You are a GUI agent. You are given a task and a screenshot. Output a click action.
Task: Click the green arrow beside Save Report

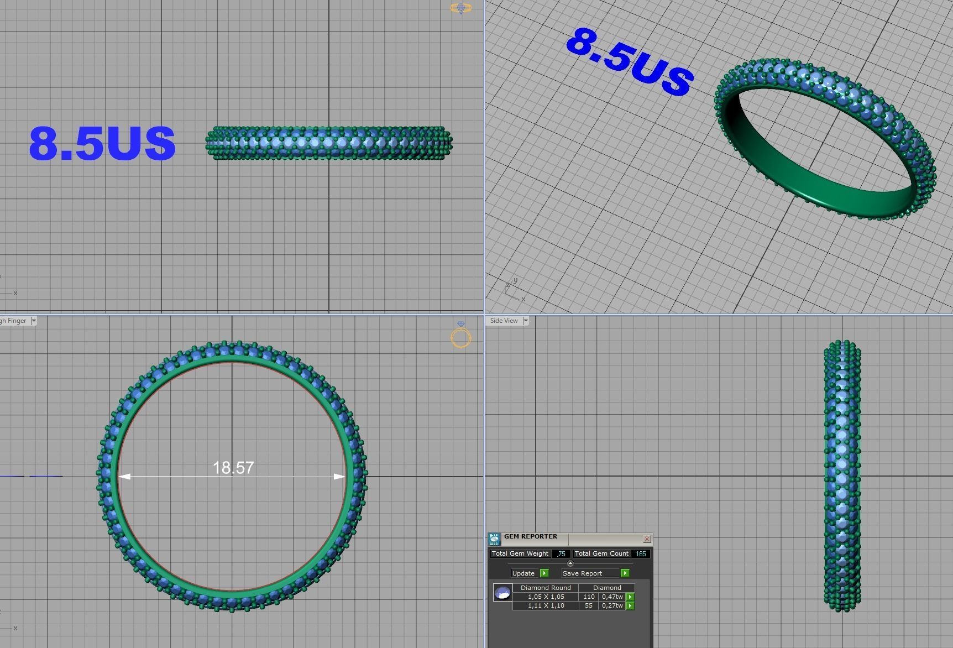tap(625, 573)
